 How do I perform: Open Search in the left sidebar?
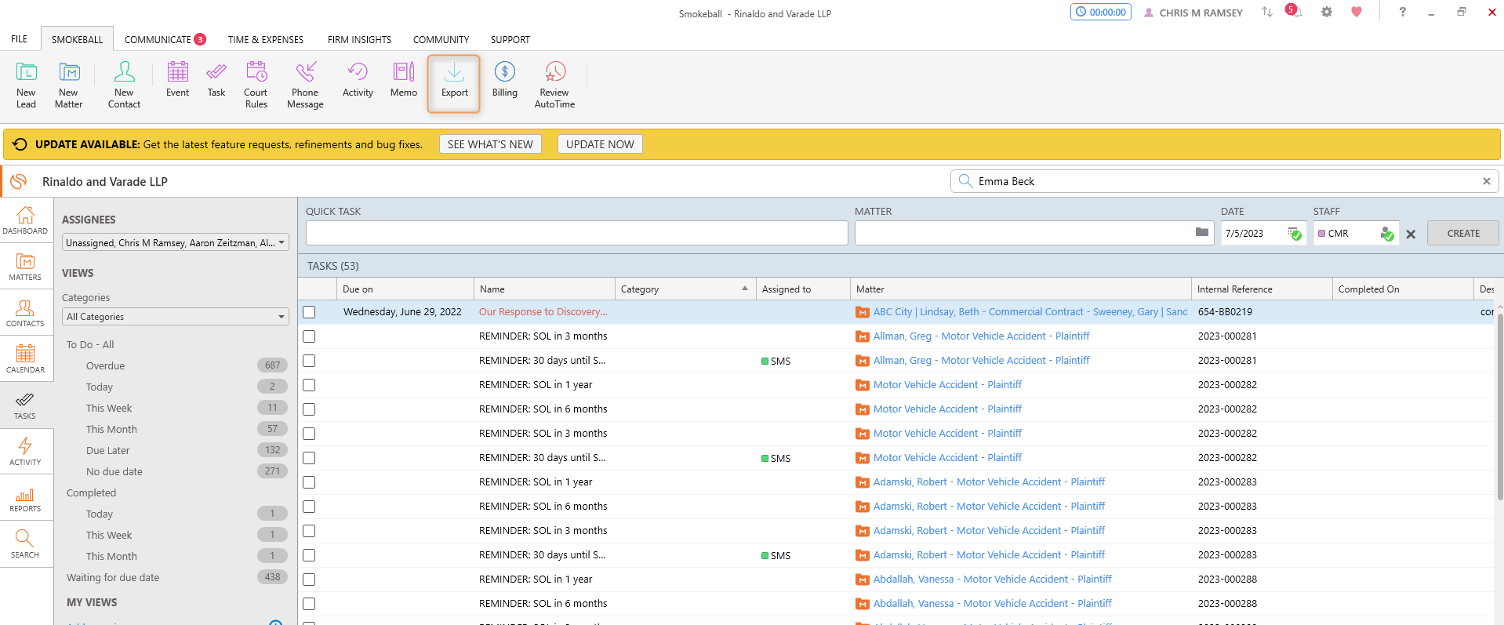coord(25,544)
